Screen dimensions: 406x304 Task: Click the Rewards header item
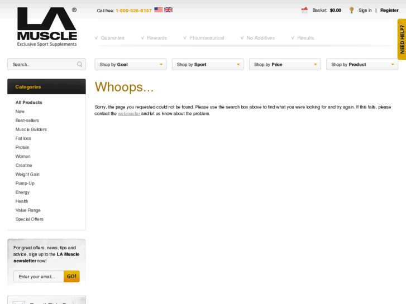tap(154, 38)
